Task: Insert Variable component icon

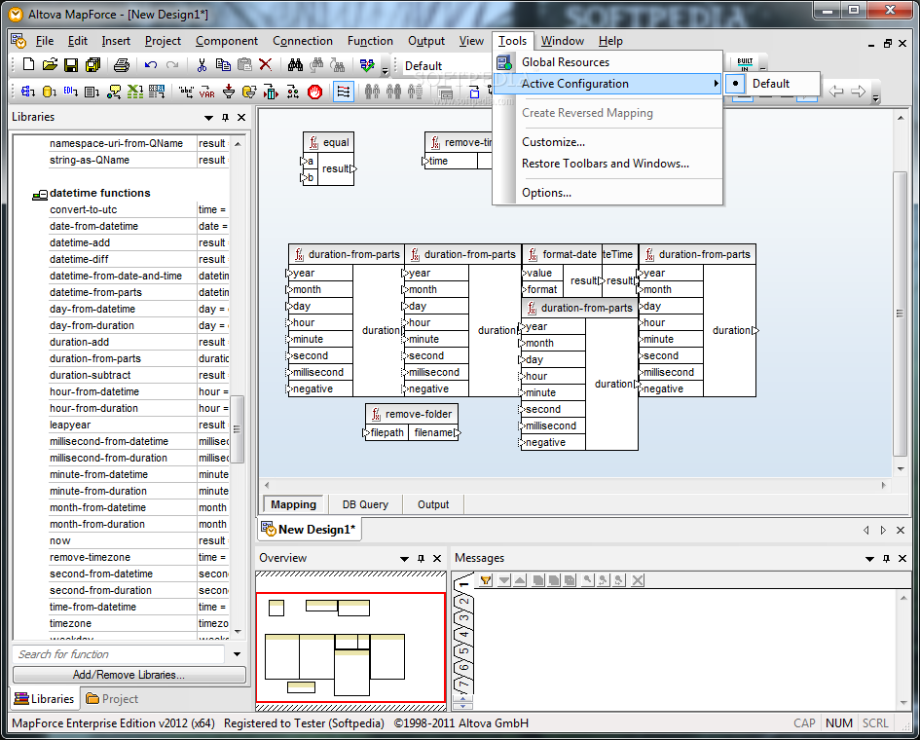Action: (207, 92)
